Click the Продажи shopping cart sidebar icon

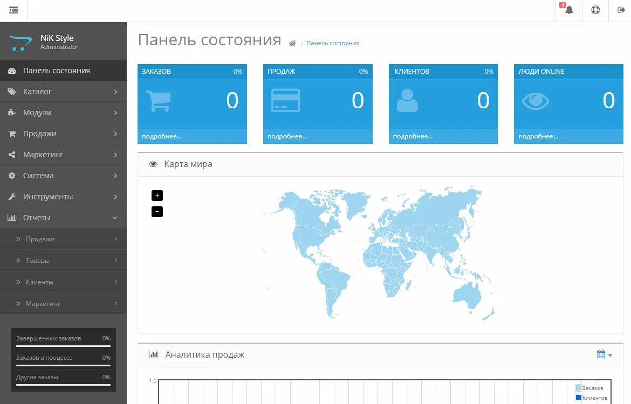click(12, 134)
